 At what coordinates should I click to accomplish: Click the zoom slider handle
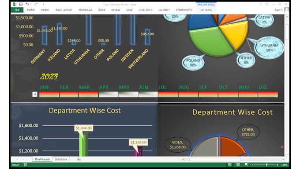[266, 165]
